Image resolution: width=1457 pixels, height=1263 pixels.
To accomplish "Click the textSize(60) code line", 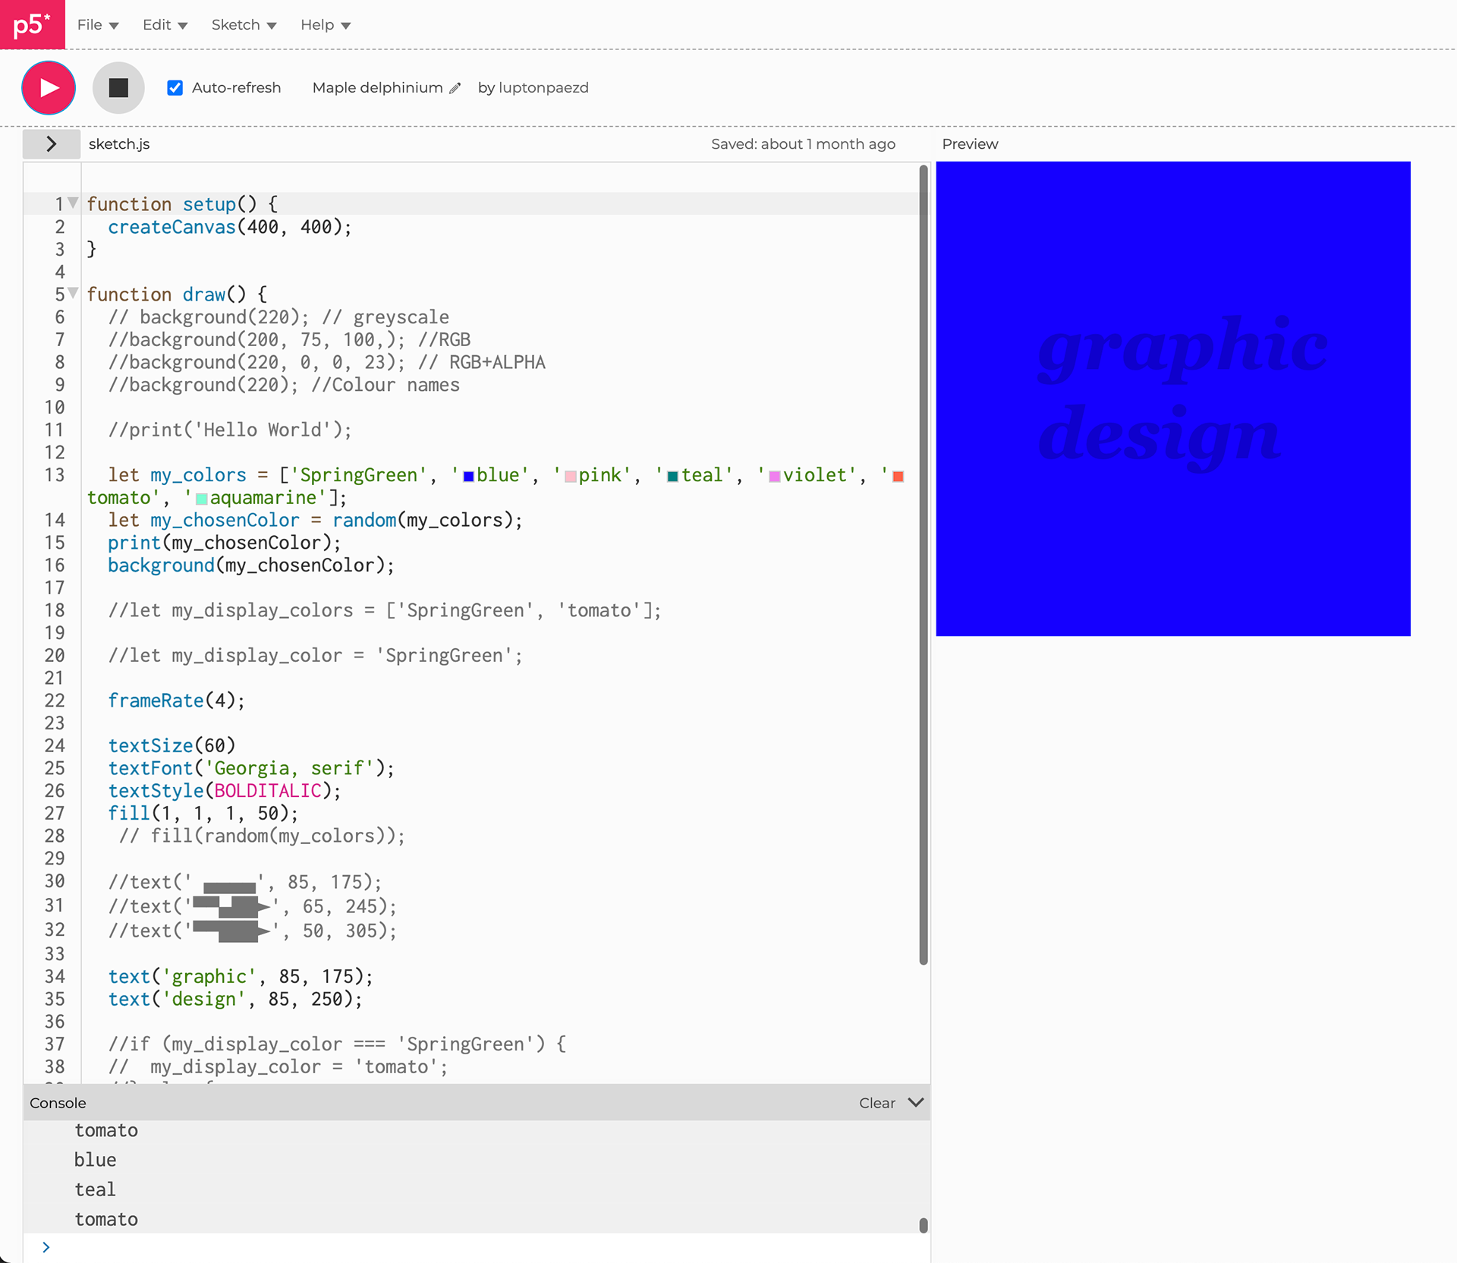I will click(x=172, y=745).
